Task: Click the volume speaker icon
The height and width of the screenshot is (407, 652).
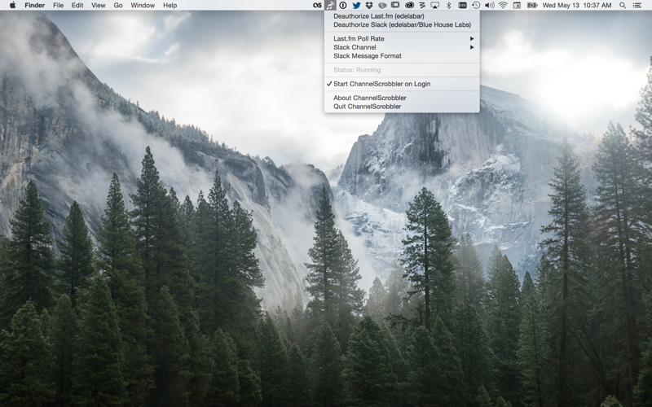Action: tap(490, 5)
